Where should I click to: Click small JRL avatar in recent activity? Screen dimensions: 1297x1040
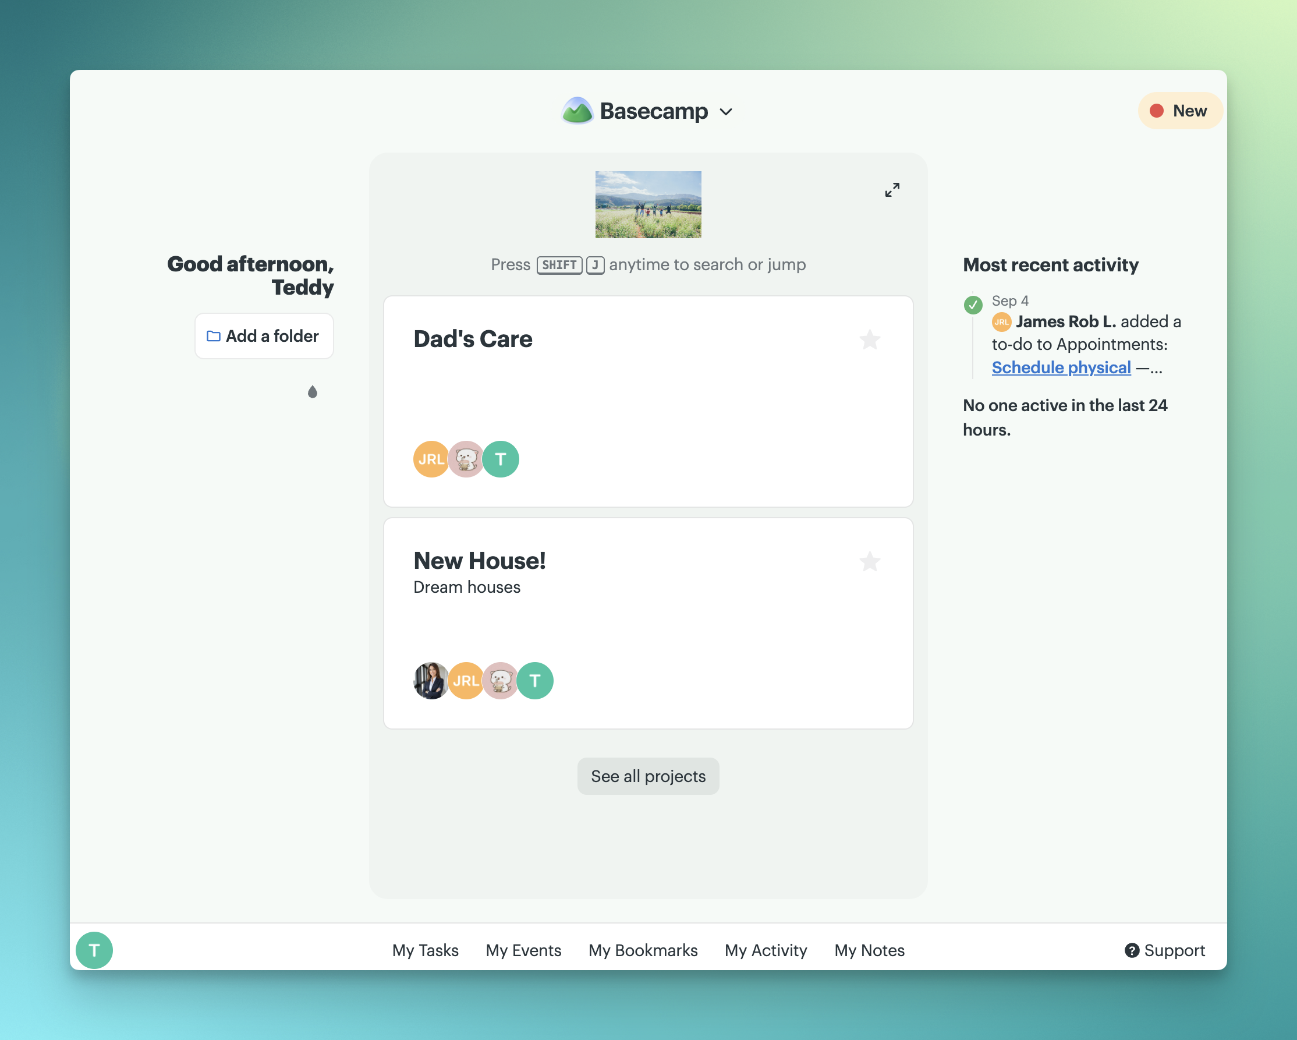[x=1001, y=322]
